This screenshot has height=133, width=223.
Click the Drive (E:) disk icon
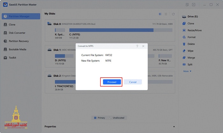tap(184, 17)
